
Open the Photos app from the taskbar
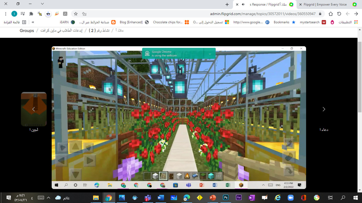click(122, 198)
